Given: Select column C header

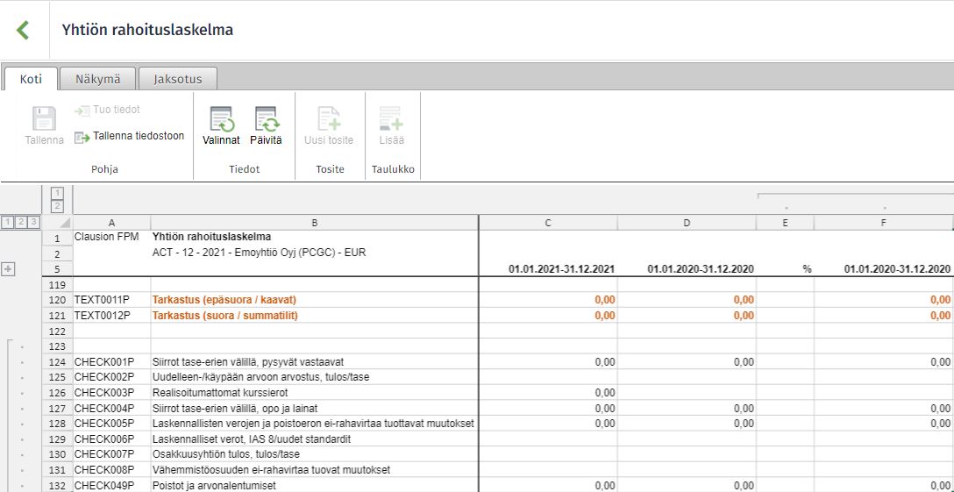Looking at the screenshot, I should point(548,223).
